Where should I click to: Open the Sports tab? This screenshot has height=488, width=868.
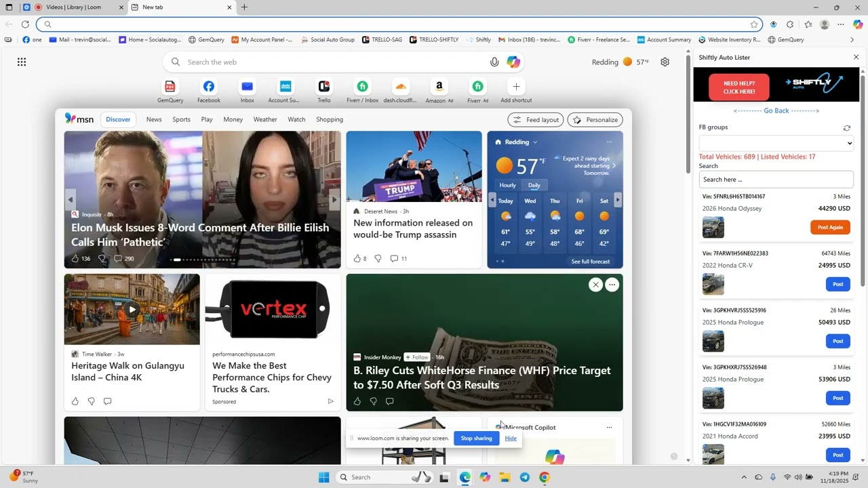click(181, 119)
